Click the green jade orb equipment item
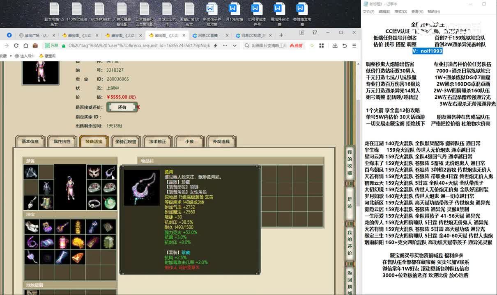This screenshot has width=497, height=295. tap(109, 202)
